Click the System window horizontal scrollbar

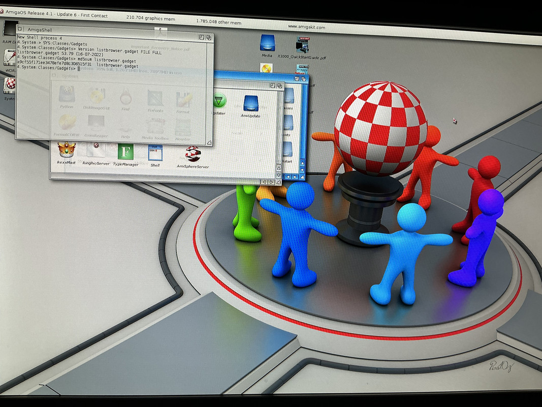pos(155,179)
